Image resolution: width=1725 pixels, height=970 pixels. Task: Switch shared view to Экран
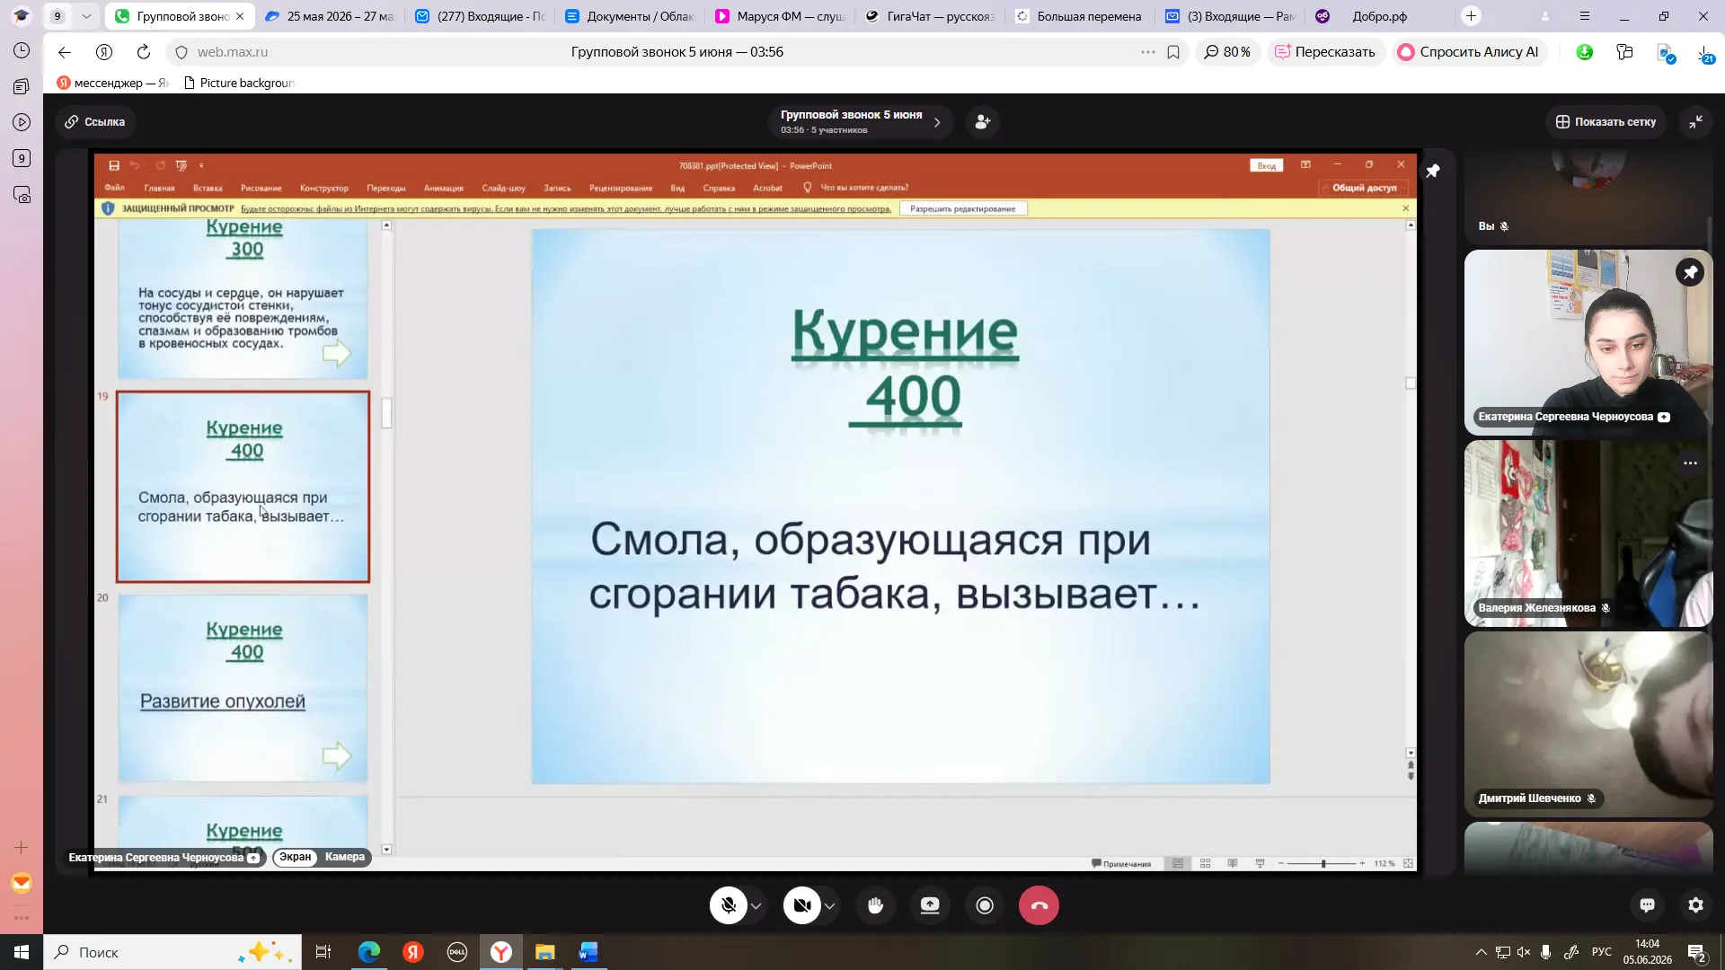[295, 857]
